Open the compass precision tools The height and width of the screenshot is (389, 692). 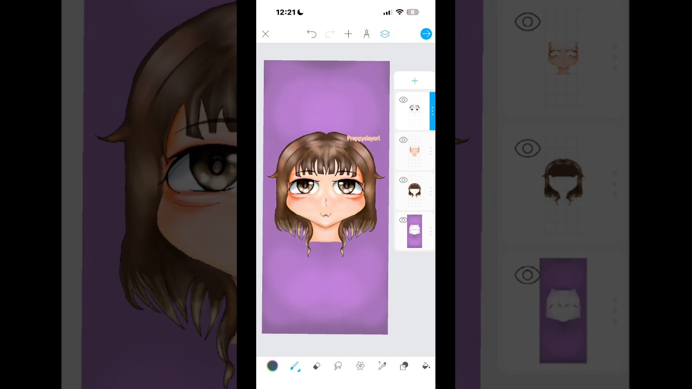point(367,34)
